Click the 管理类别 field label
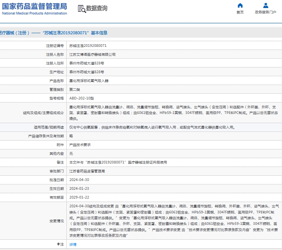 click(x=56, y=90)
